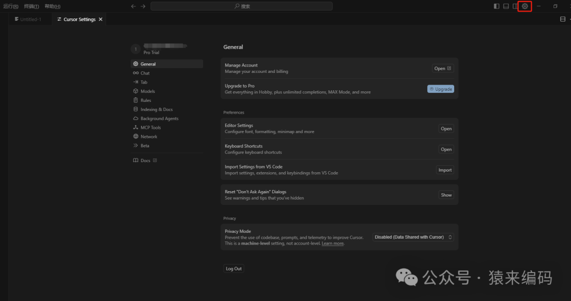
Task: Toggle the primary sidebar layout icon
Action: (x=496, y=6)
